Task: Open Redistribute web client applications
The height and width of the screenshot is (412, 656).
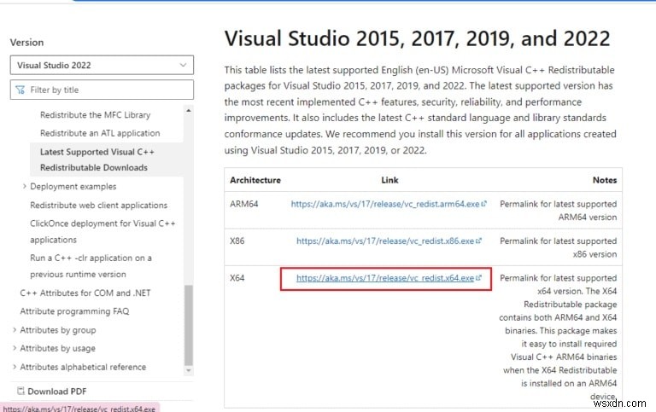Action: (x=99, y=206)
